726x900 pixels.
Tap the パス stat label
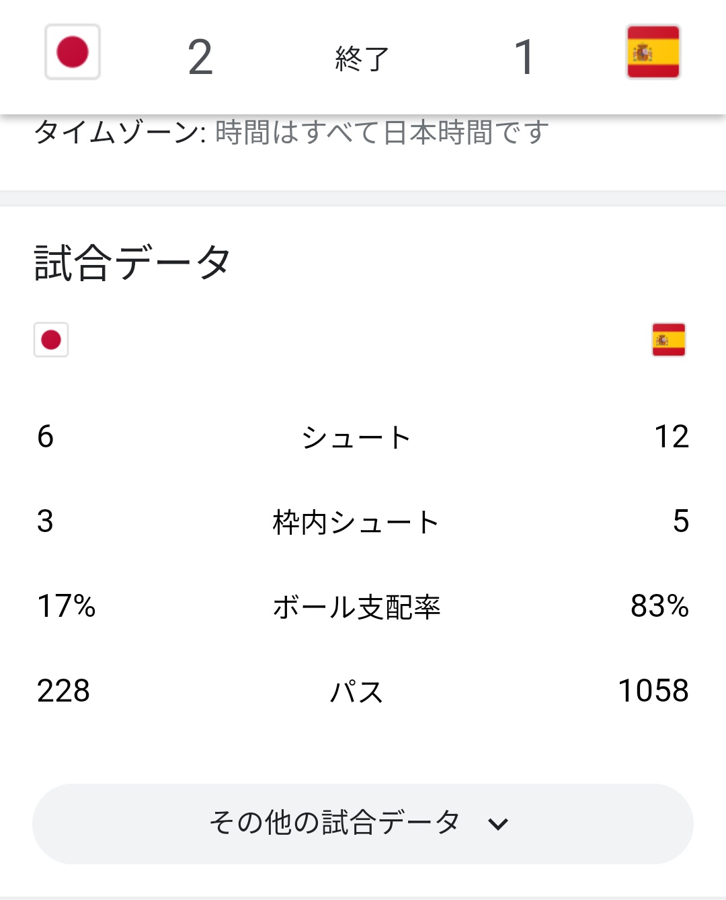(356, 692)
